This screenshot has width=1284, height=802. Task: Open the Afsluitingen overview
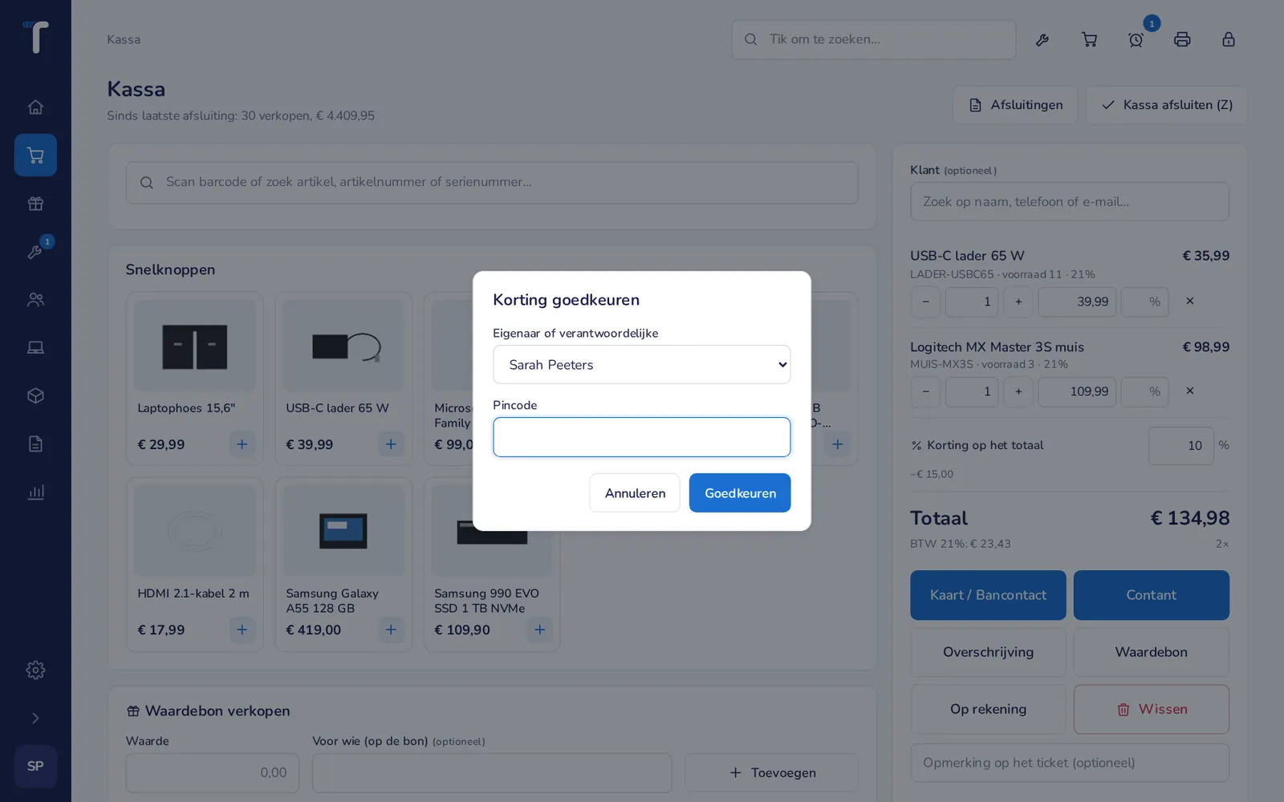1015,105
